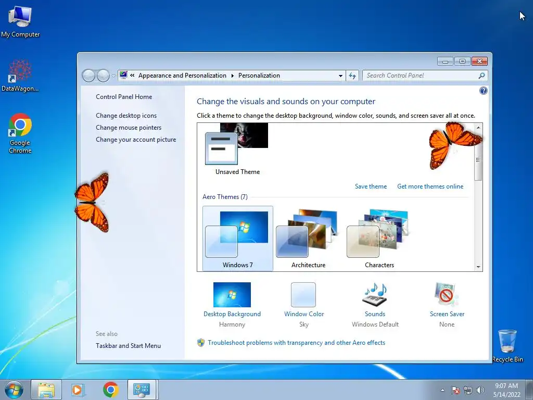Expand the address bar chevron menu
Image resolution: width=533 pixels, height=400 pixels.
coord(132,76)
